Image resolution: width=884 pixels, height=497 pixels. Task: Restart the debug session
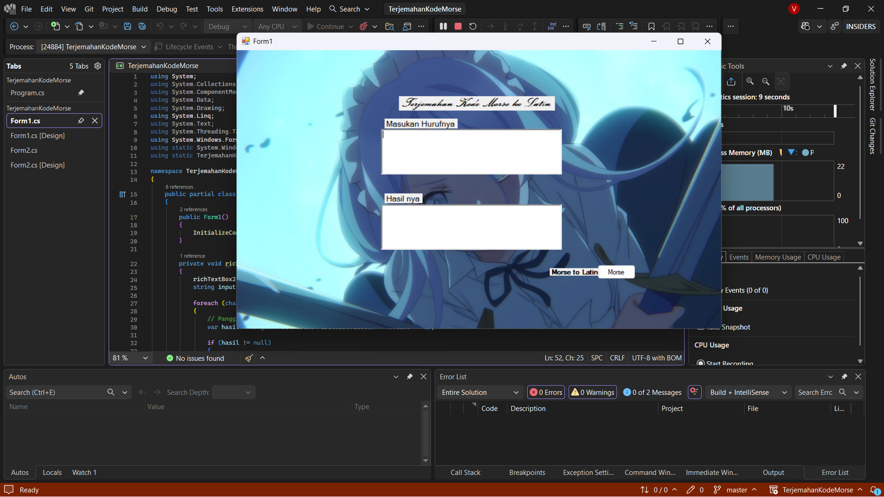tap(473, 26)
